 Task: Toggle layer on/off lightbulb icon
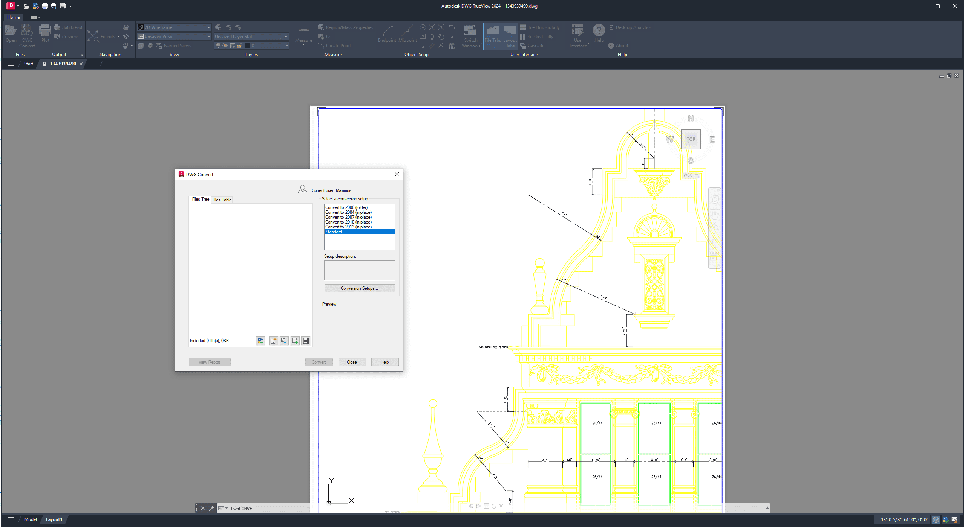click(x=218, y=46)
